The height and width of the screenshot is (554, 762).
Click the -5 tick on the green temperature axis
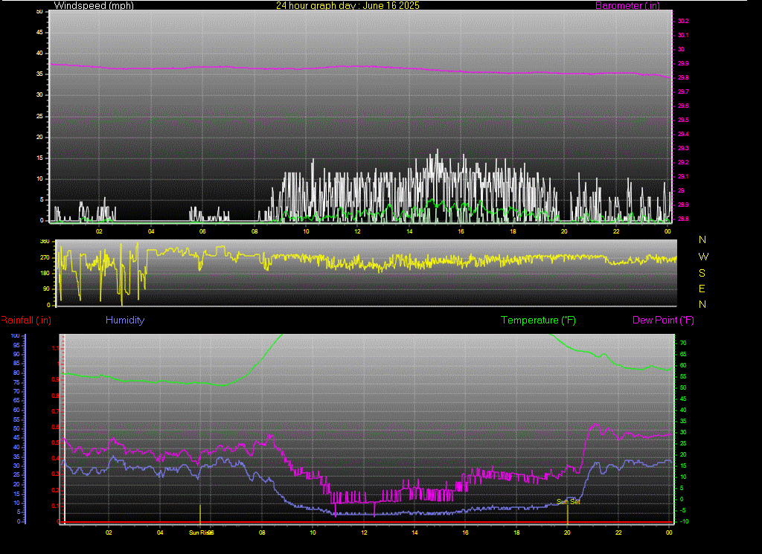683,510
